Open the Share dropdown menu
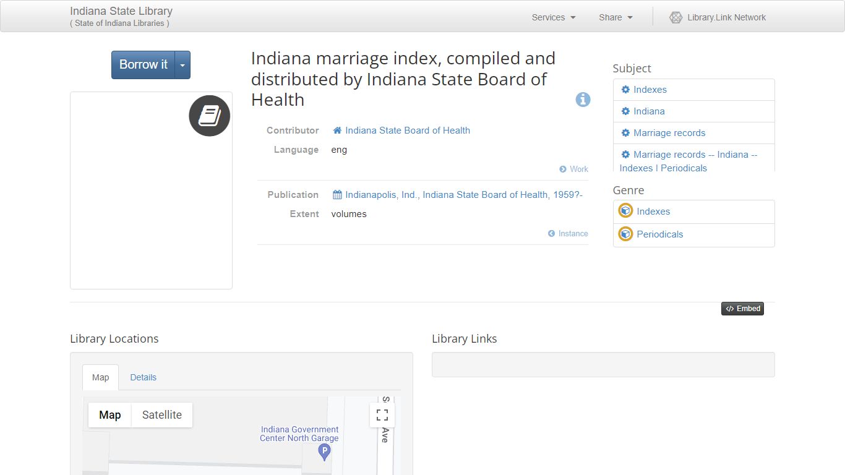Image resolution: width=845 pixels, height=475 pixels. (x=616, y=17)
